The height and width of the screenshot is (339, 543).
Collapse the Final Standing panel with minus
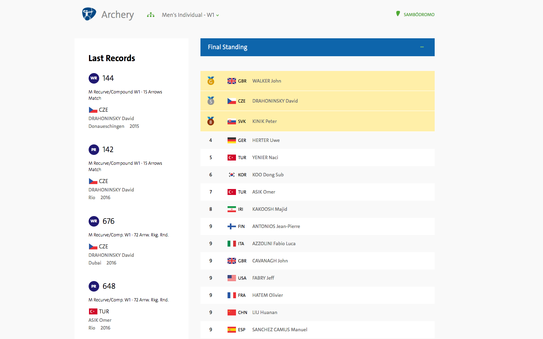coord(422,47)
